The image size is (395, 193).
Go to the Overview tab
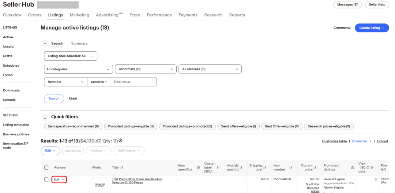click(x=12, y=15)
